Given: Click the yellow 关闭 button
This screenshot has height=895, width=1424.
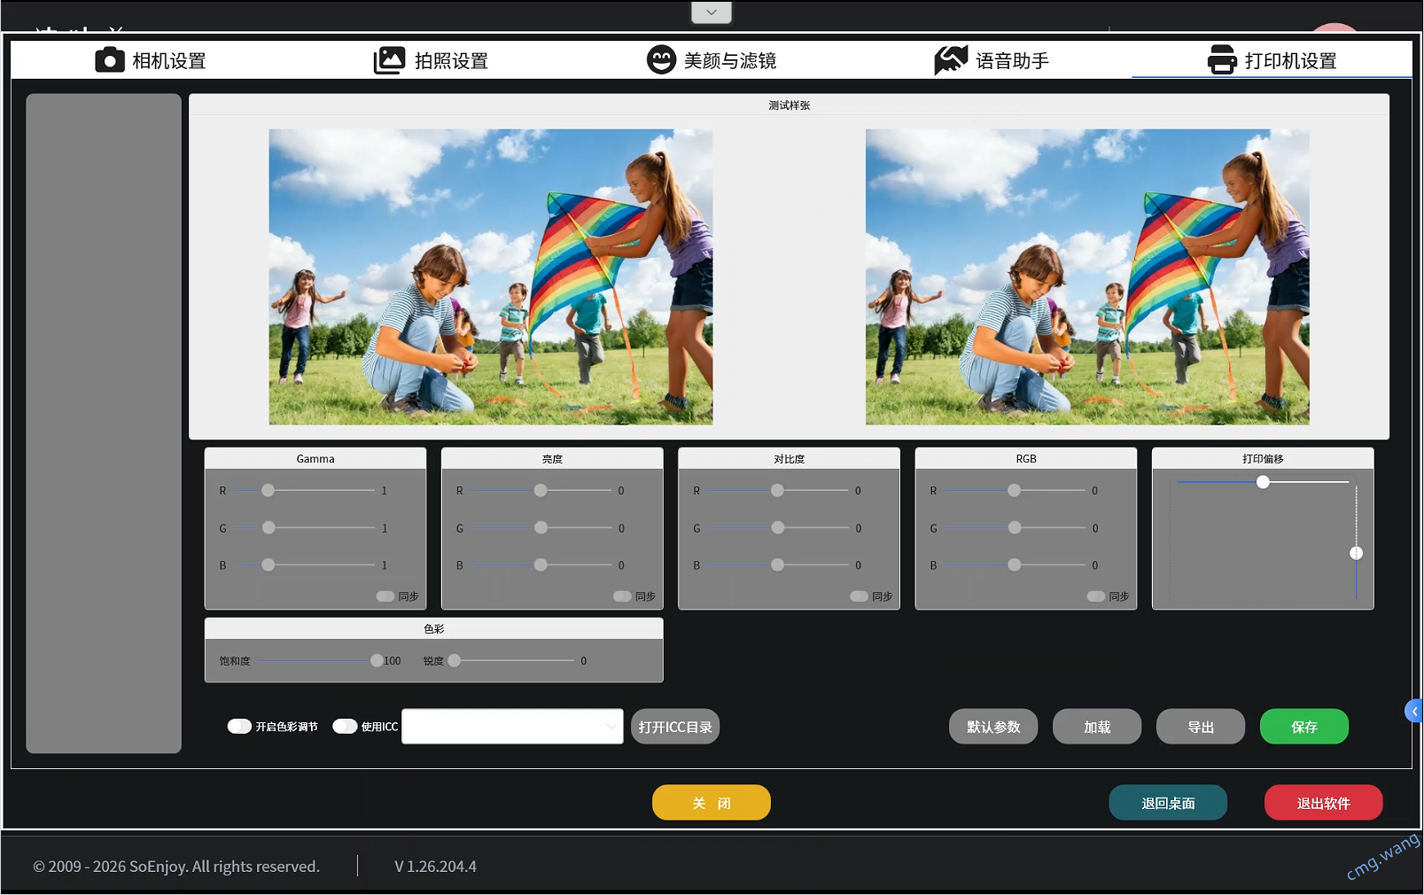Looking at the screenshot, I should pyautogui.click(x=712, y=803).
